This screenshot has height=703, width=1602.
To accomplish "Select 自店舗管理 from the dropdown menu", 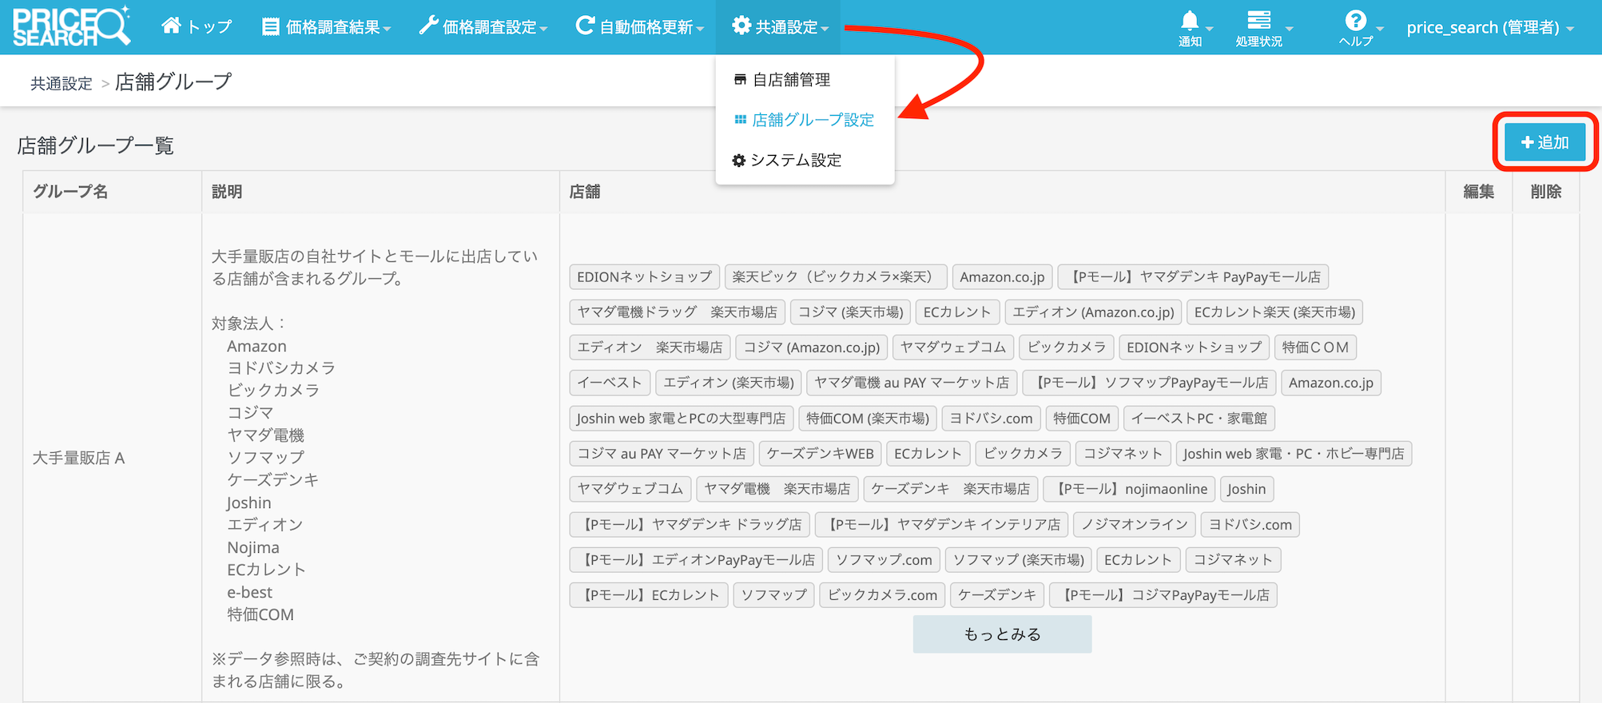I will (791, 80).
